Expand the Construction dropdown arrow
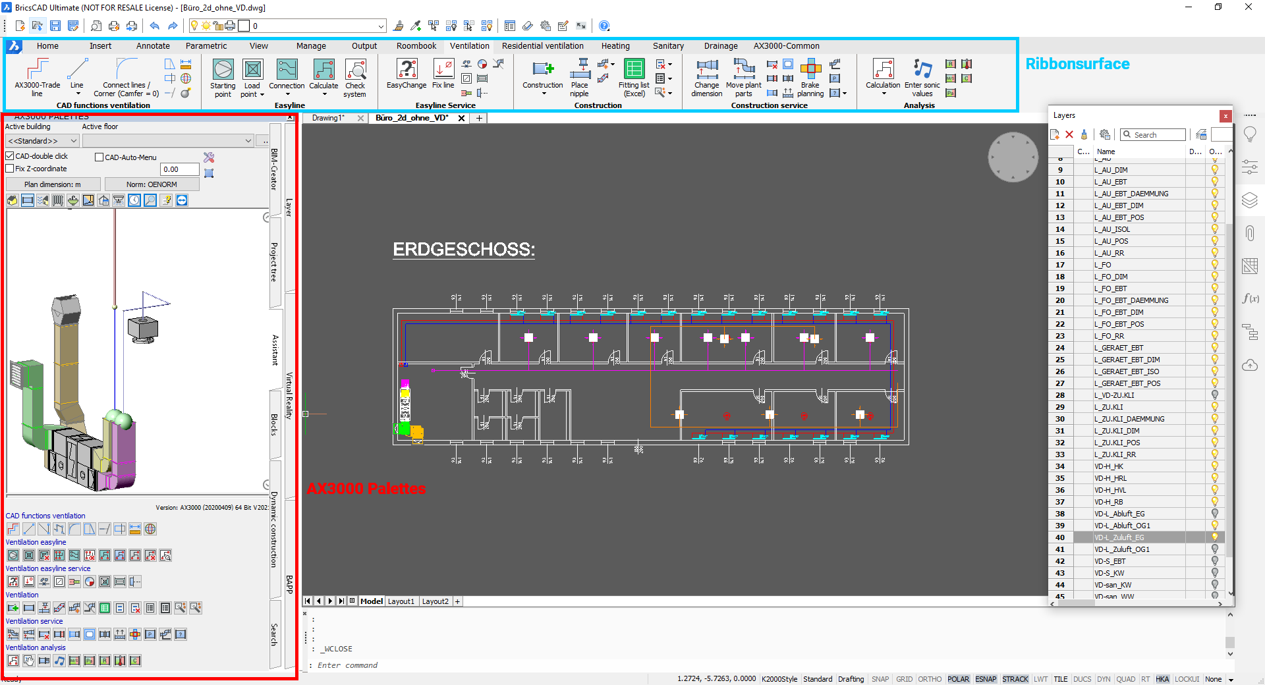This screenshot has height=685, width=1265. (544, 94)
